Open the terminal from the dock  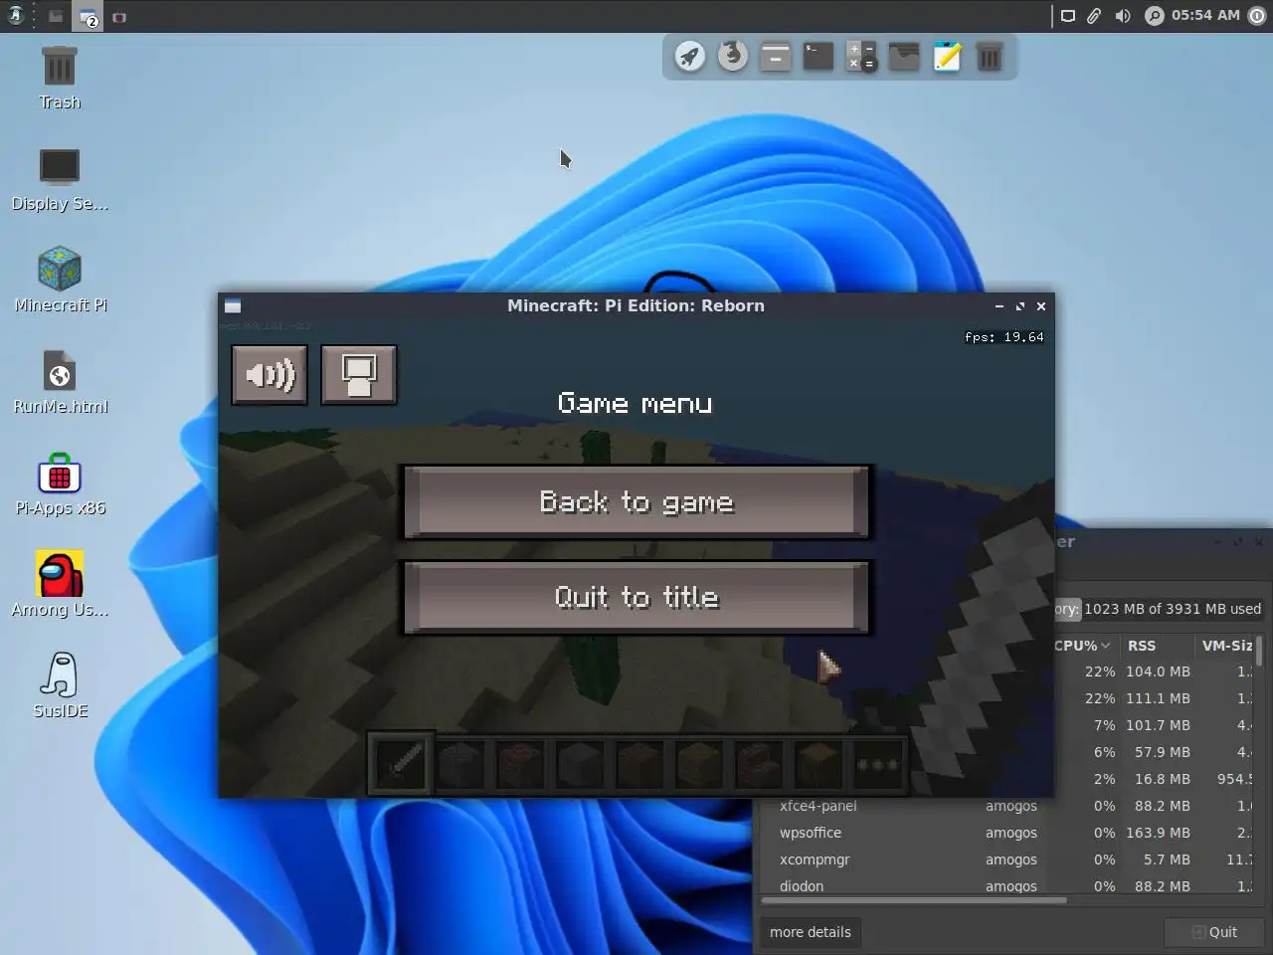pos(818,57)
